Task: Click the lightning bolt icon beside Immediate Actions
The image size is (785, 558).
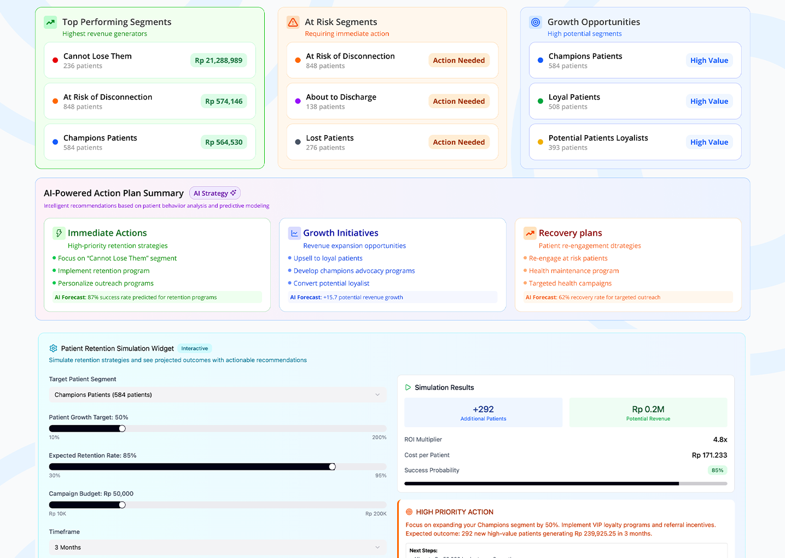Action: 59,233
